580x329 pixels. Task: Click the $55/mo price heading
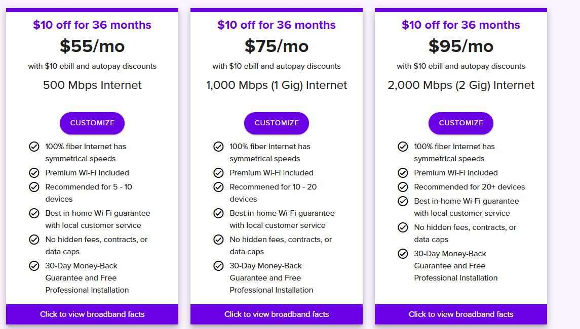coord(92,46)
